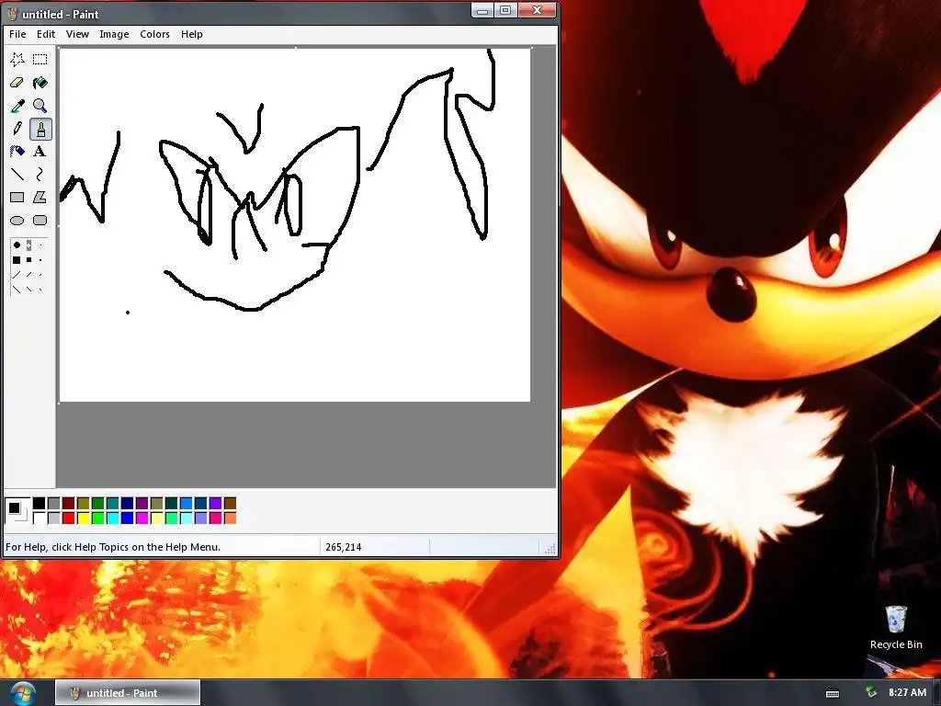This screenshot has height=706, width=941.
Task: Pick the Airbrush spray tool
Action: click(17, 152)
